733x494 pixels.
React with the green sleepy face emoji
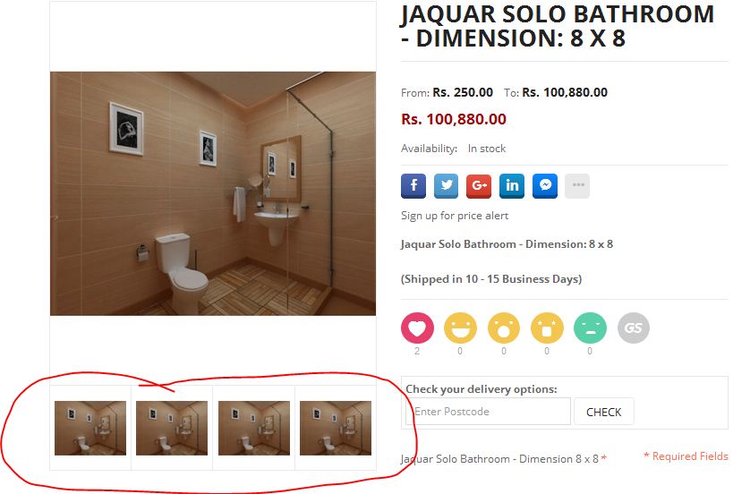590,328
